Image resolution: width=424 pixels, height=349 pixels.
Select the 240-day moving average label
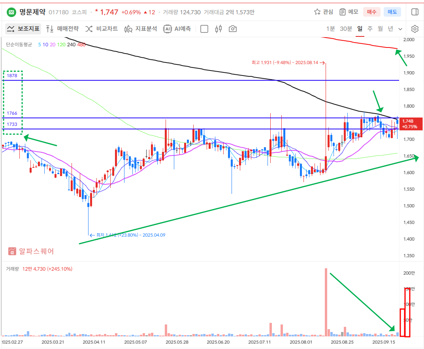point(72,45)
